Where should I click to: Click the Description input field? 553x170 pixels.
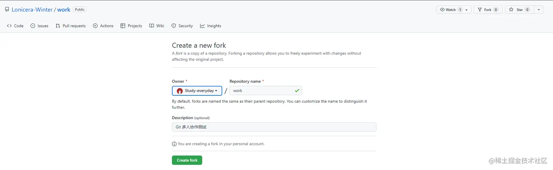coord(274,127)
